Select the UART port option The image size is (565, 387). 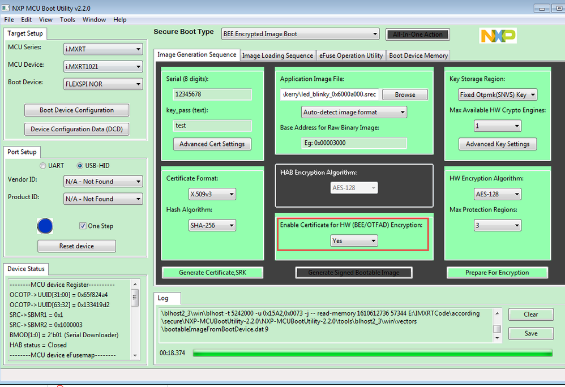(42, 165)
